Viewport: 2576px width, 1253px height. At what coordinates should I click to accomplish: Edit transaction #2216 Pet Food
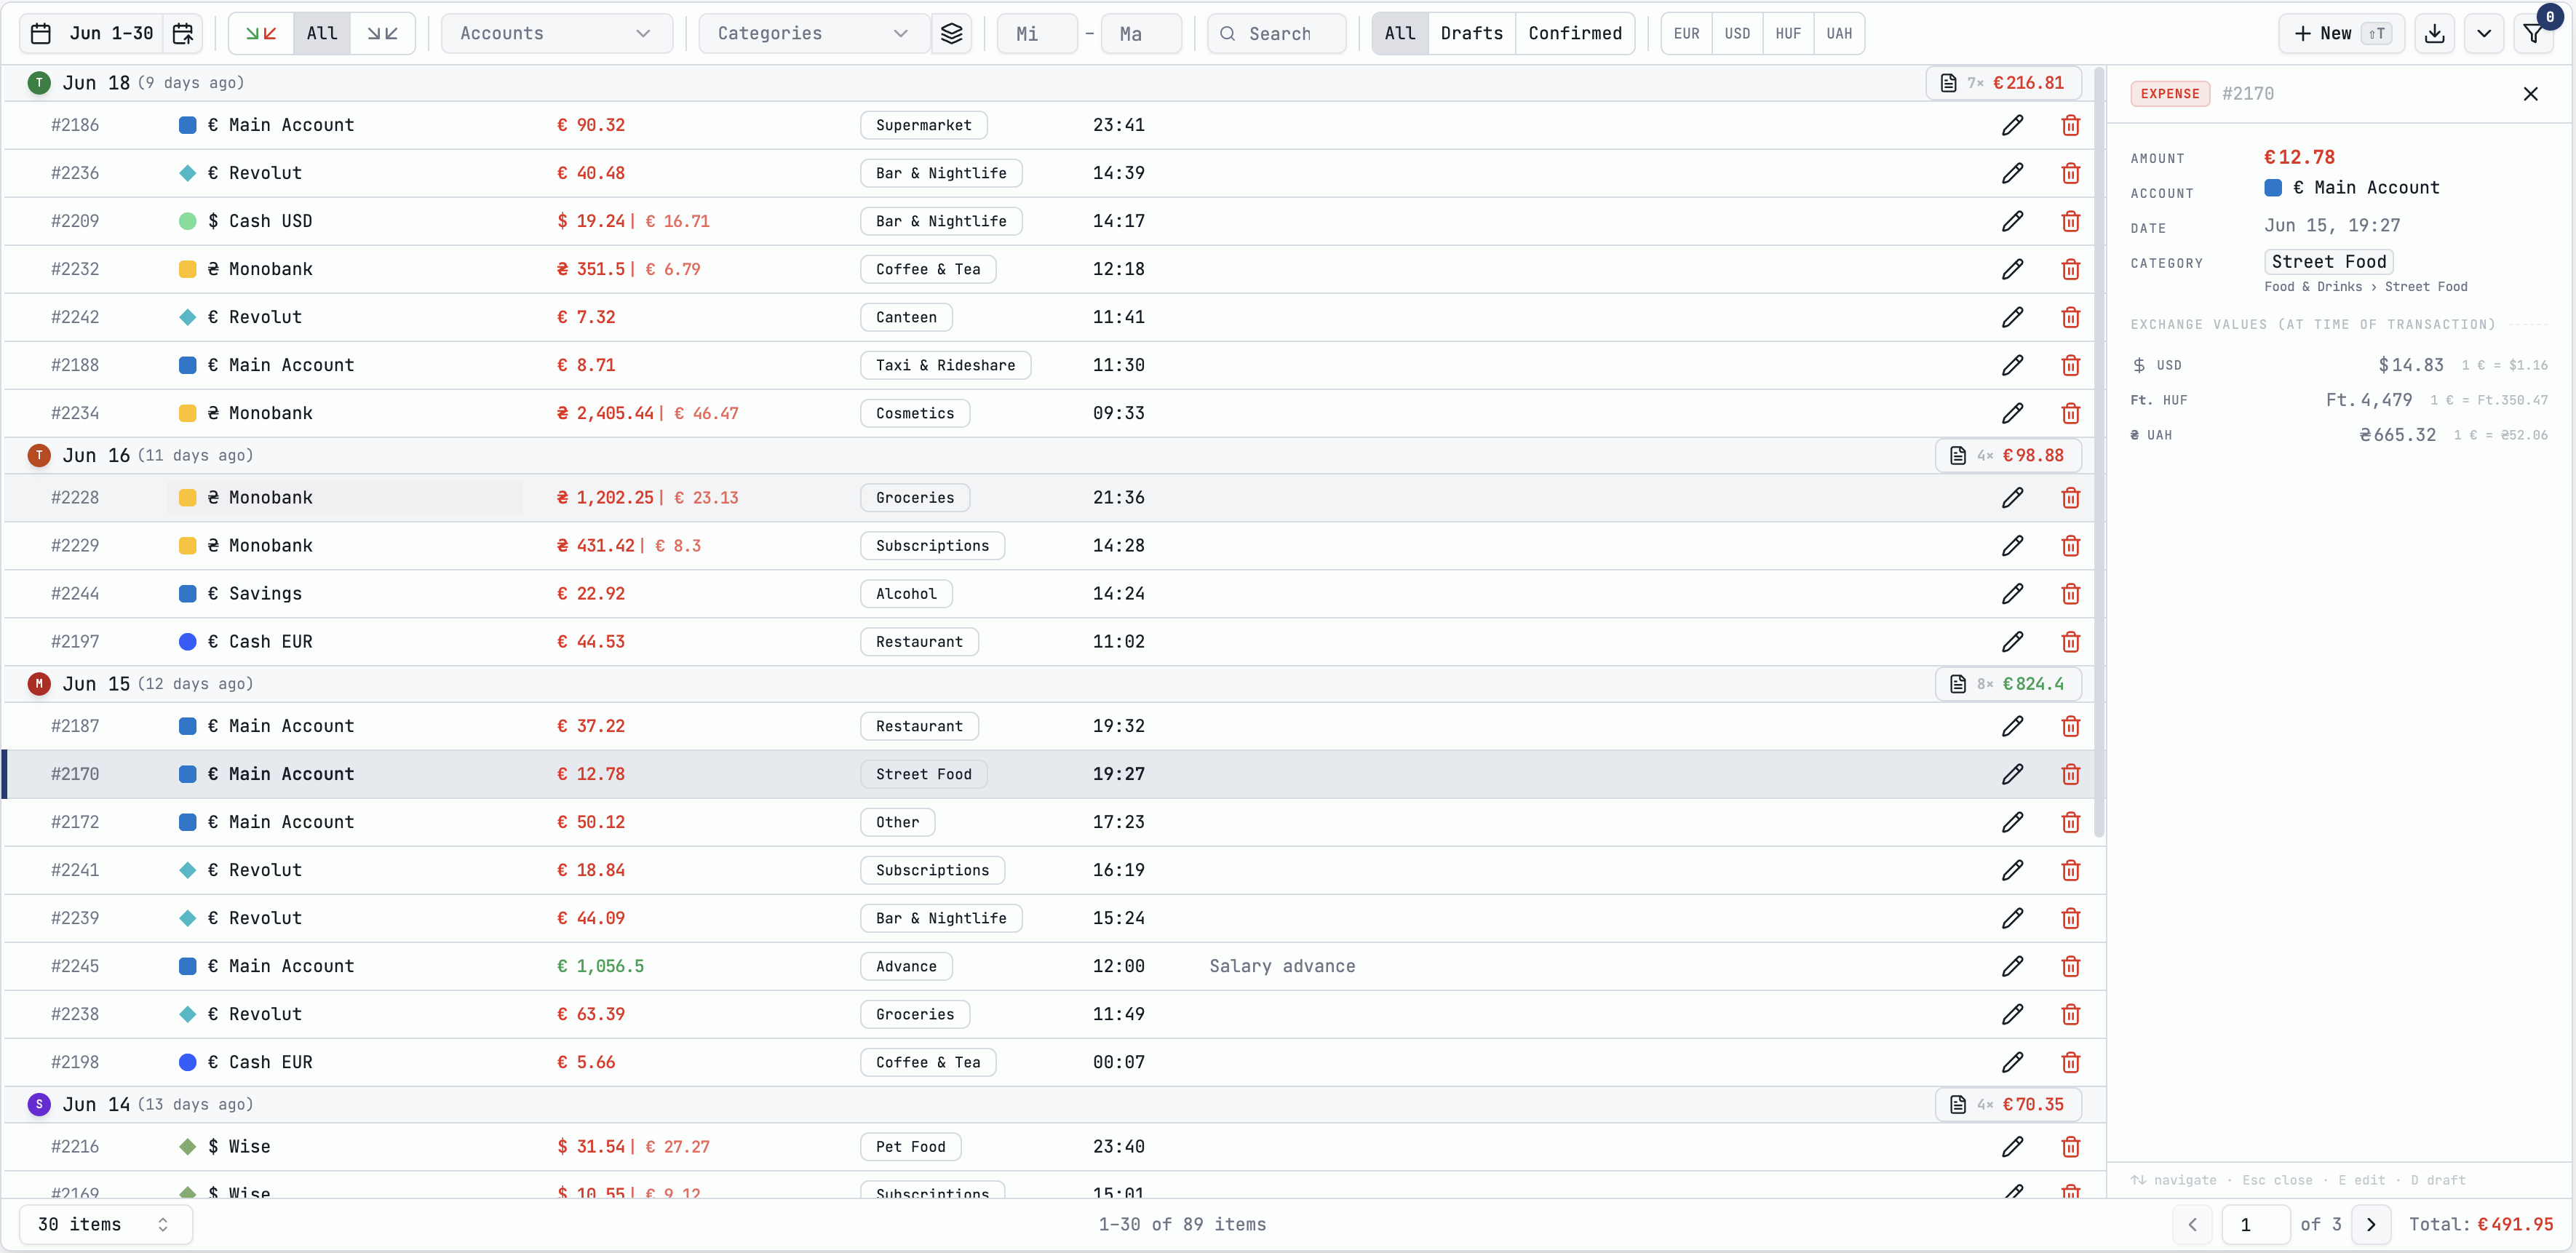click(x=2013, y=1147)
